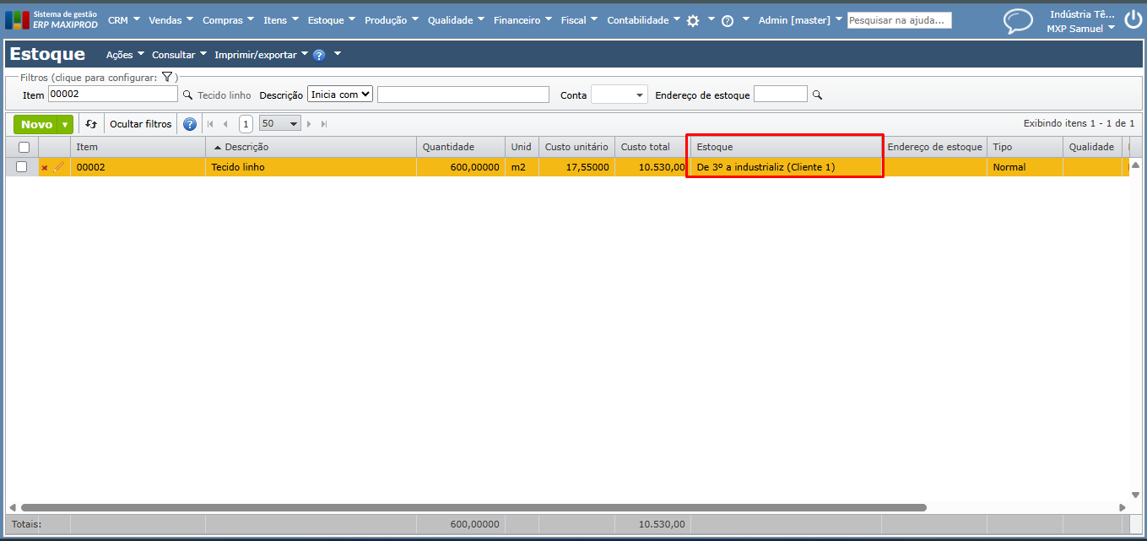Expand the Admin [master] user dropdown
This screenshot has height=541, width=1147.
tap(800, 20)
